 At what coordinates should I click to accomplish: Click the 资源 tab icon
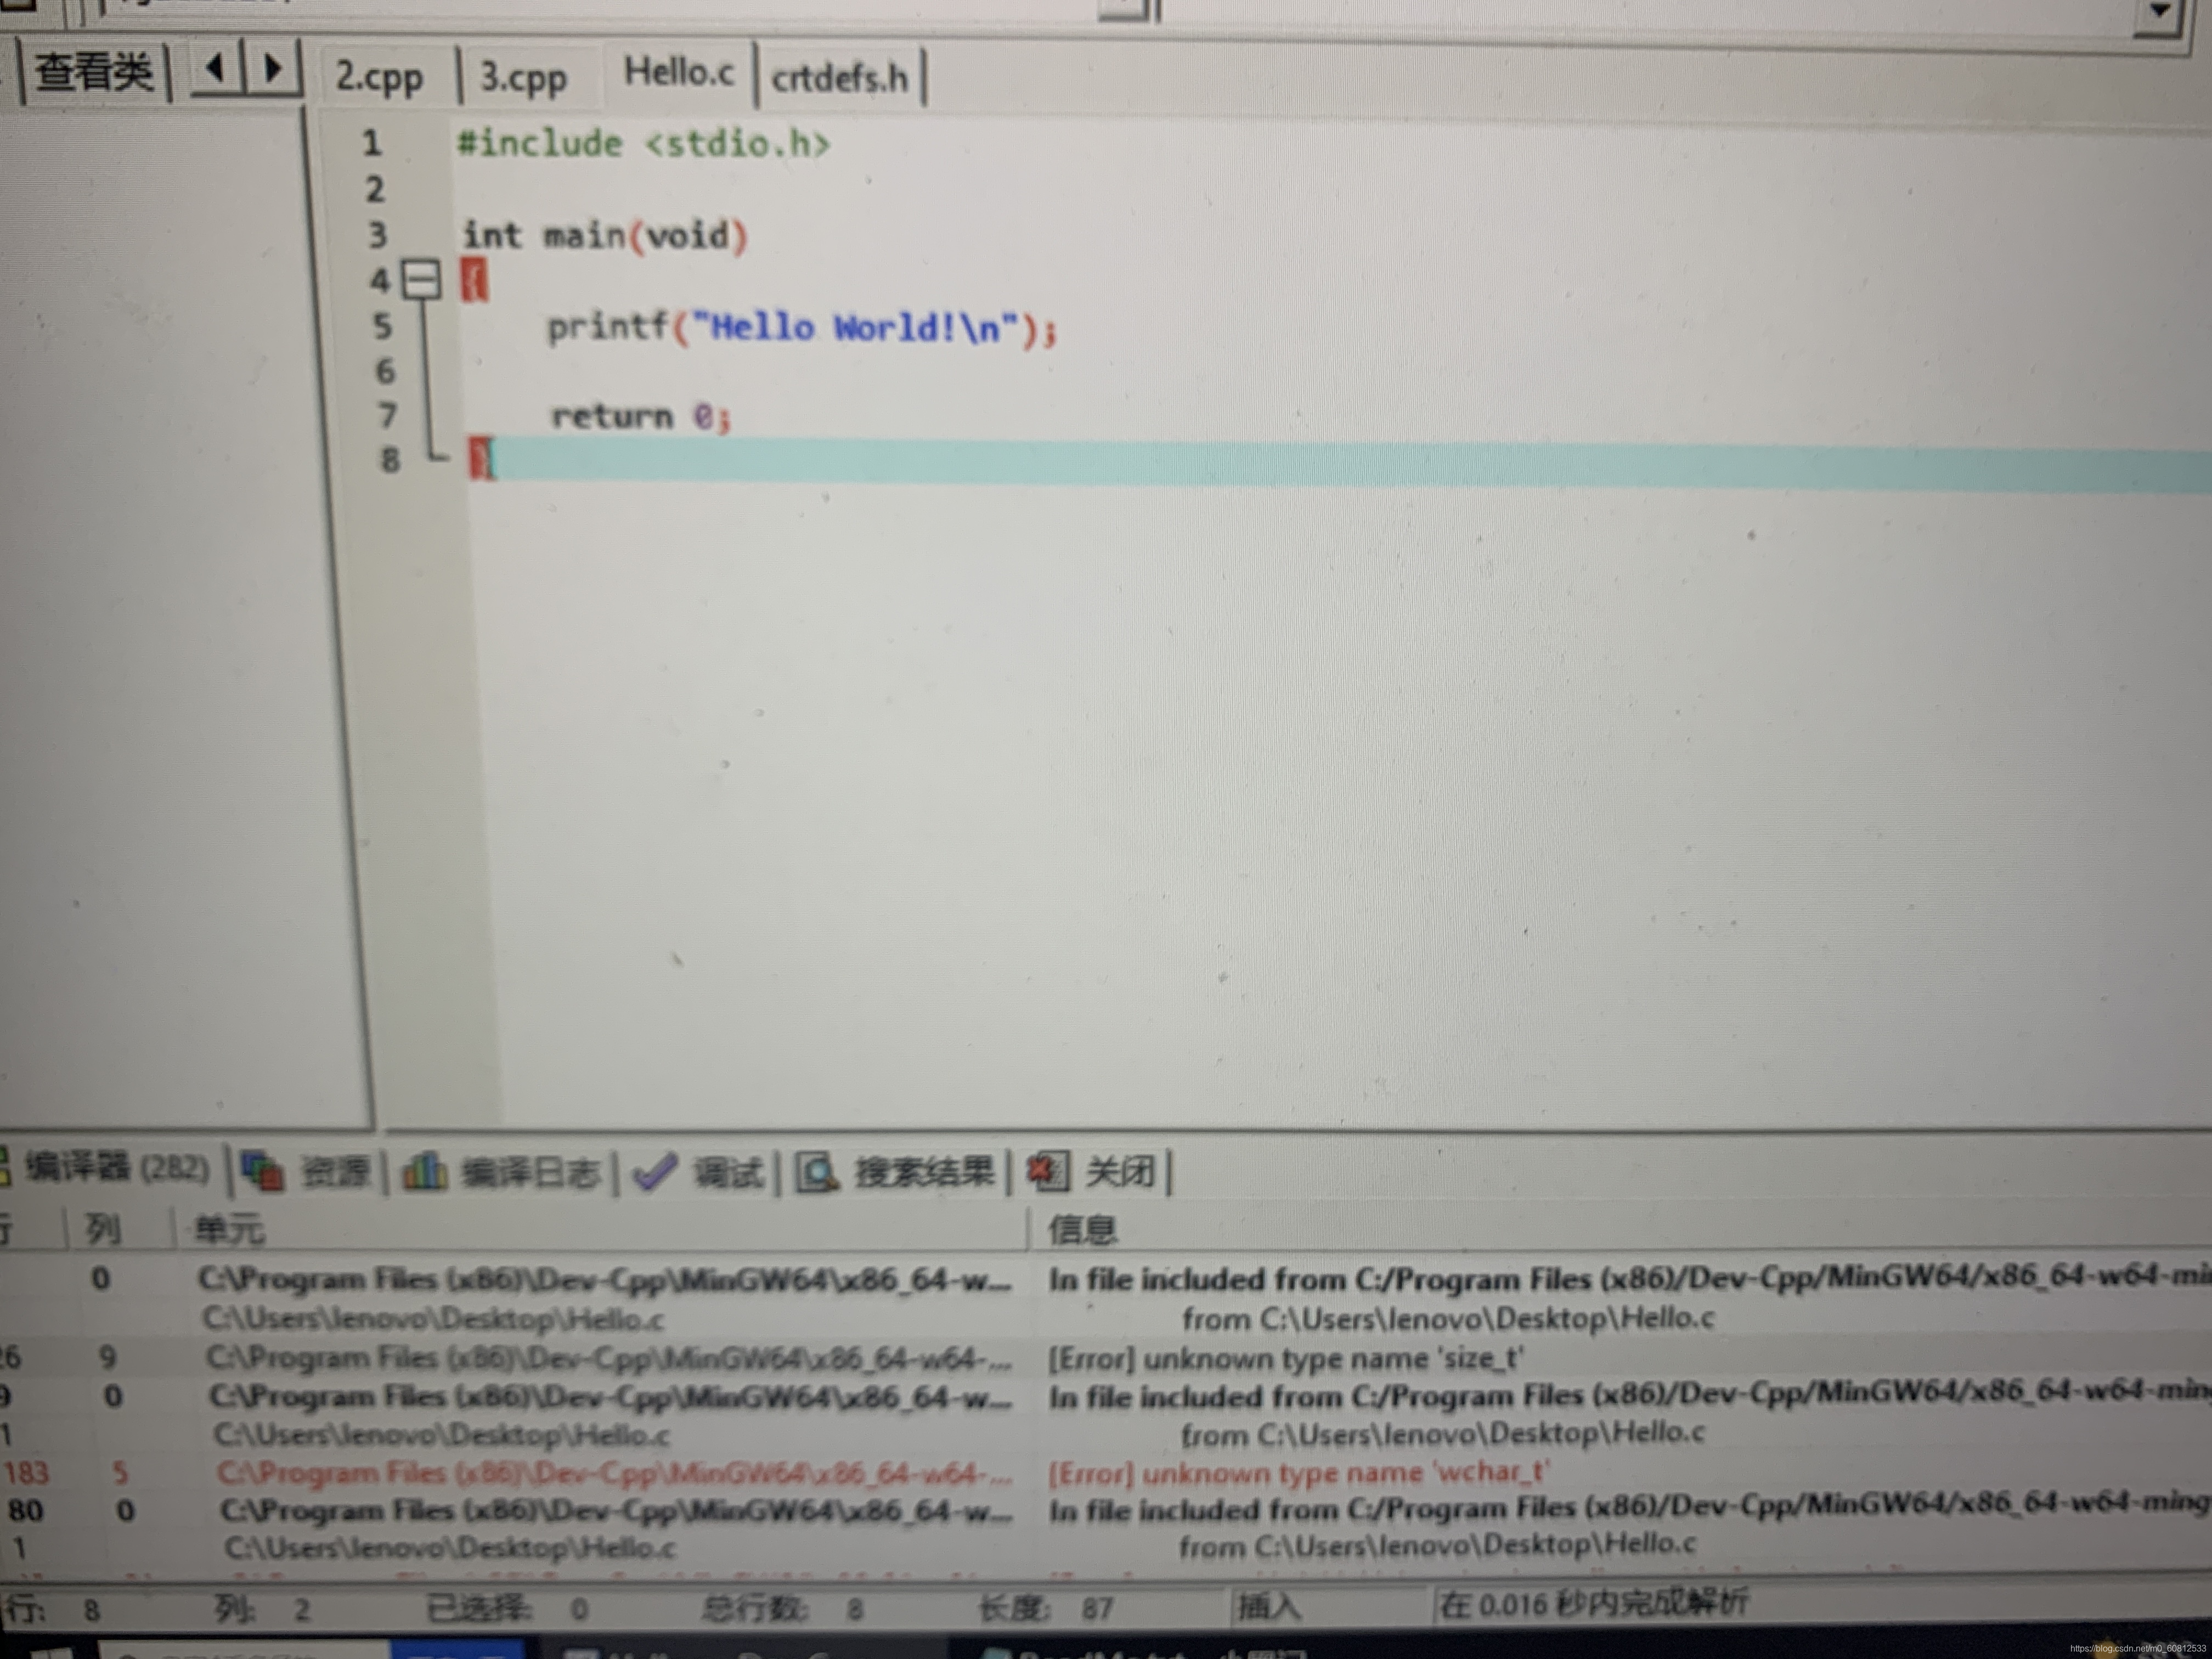(263, 1171)
